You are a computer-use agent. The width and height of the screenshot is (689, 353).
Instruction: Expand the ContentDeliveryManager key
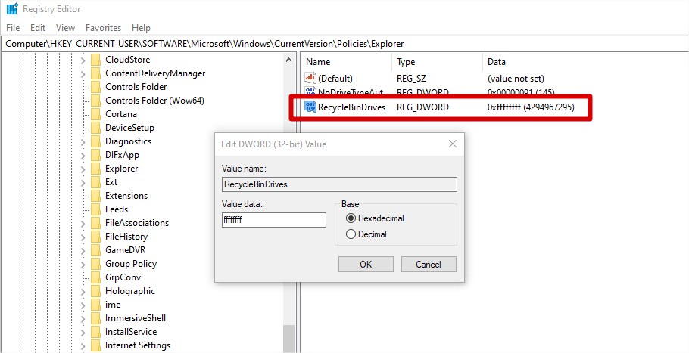point(83,73)
